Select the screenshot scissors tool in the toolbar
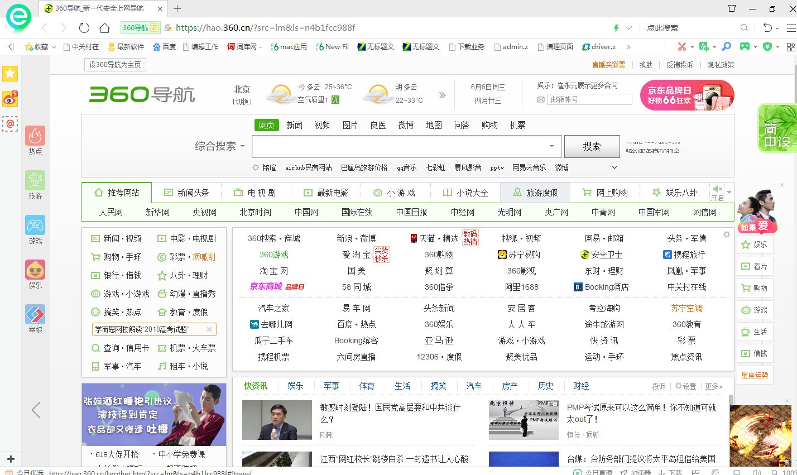Viewport: 797px width, 475px height. [681, 46]
